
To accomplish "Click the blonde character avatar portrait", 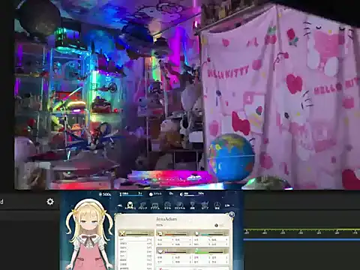I will (x=88, y=234).
